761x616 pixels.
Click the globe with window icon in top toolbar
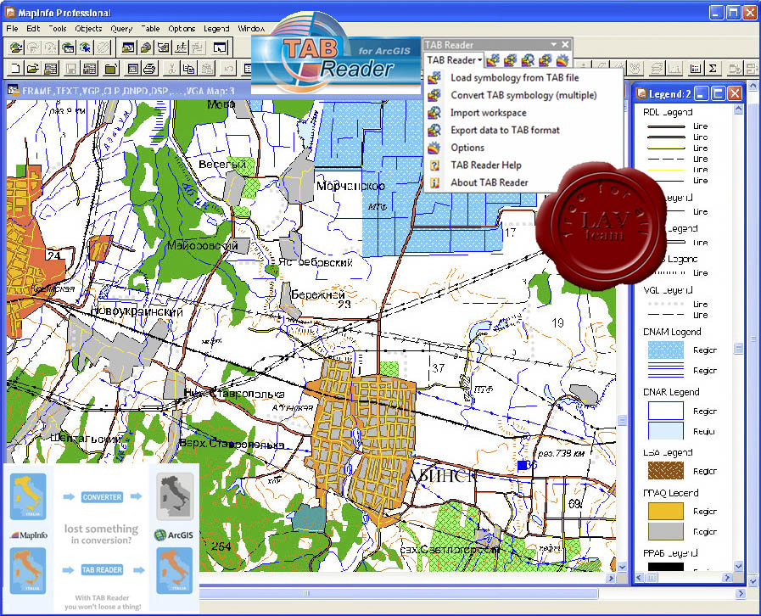coord(68,48)
